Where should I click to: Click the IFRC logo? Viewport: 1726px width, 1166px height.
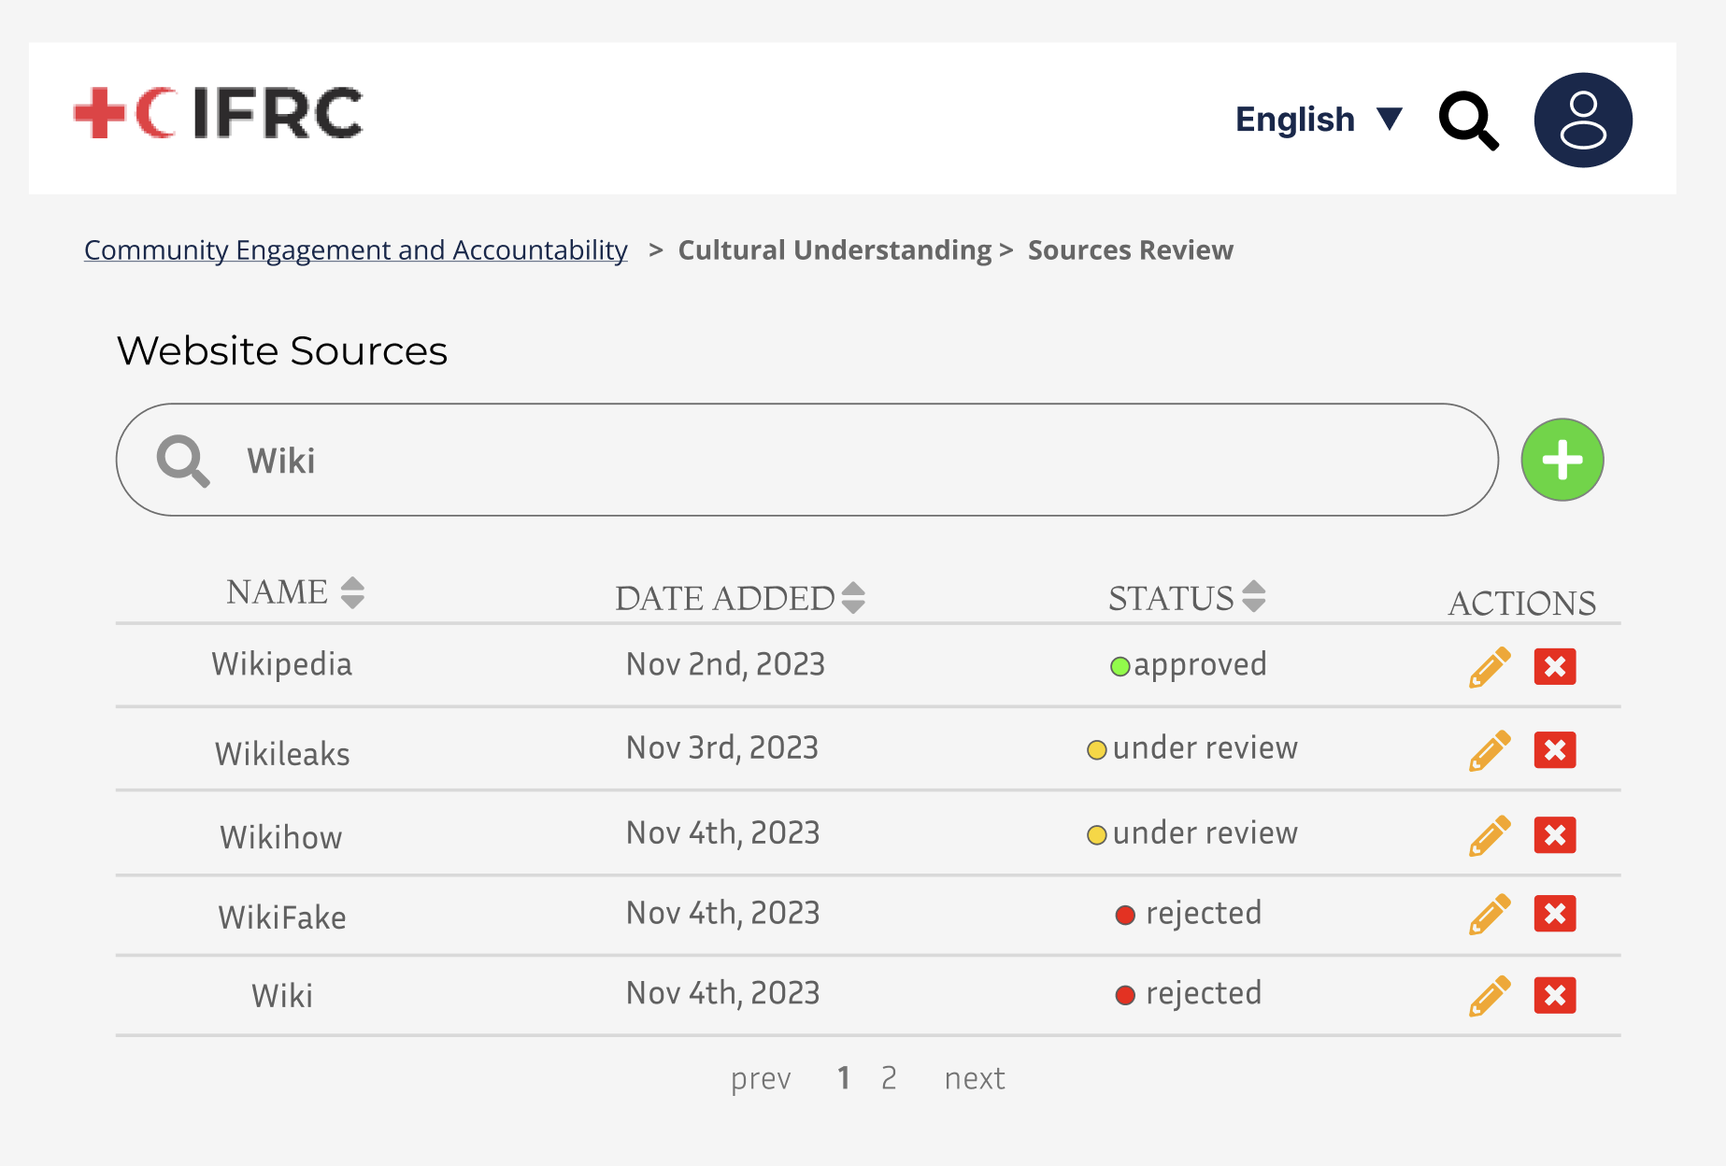click(218, 113)
